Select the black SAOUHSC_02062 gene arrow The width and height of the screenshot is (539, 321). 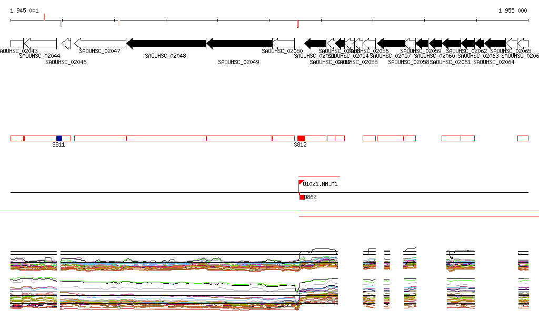468,44
